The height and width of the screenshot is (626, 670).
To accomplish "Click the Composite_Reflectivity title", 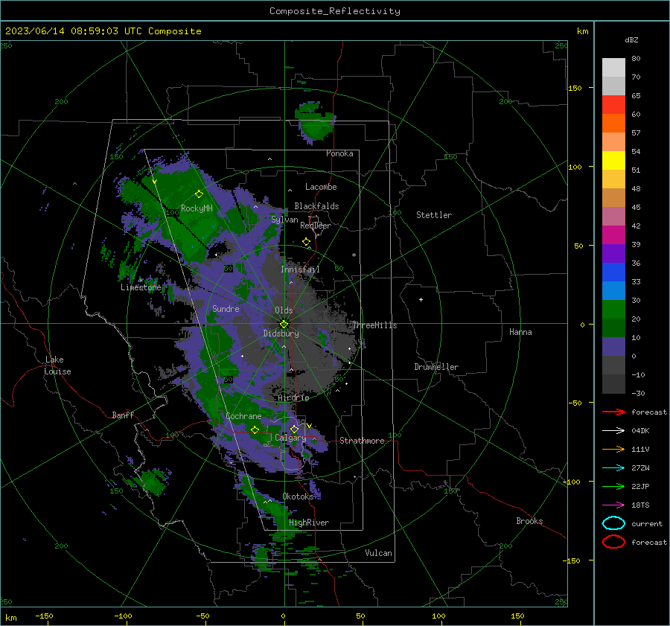I will (x=334, y=11).
